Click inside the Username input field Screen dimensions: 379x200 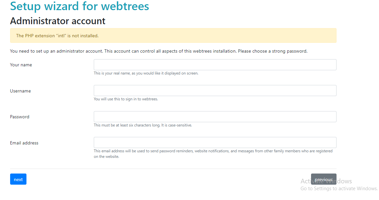point(215,91)
